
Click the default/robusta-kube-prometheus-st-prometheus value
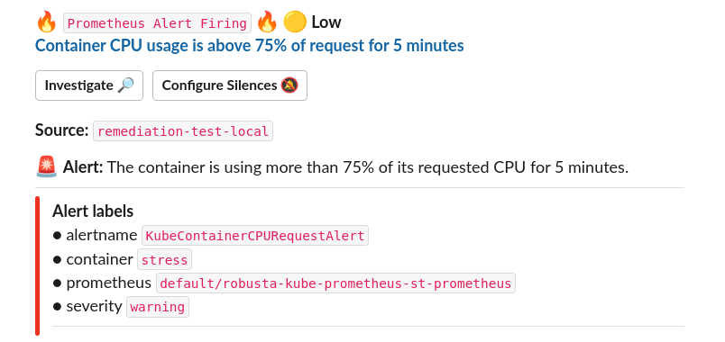(x=335, y=283)
